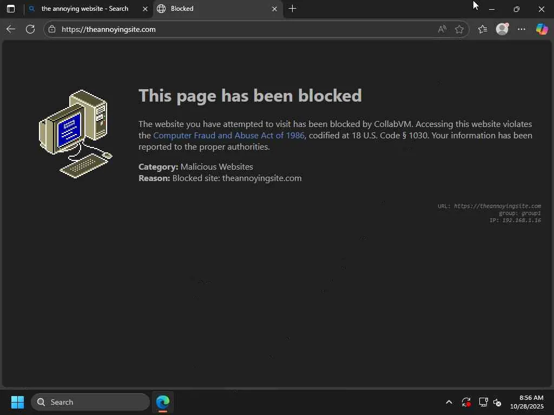
Task: Restore down the Edge window
Action: point(516,9)
